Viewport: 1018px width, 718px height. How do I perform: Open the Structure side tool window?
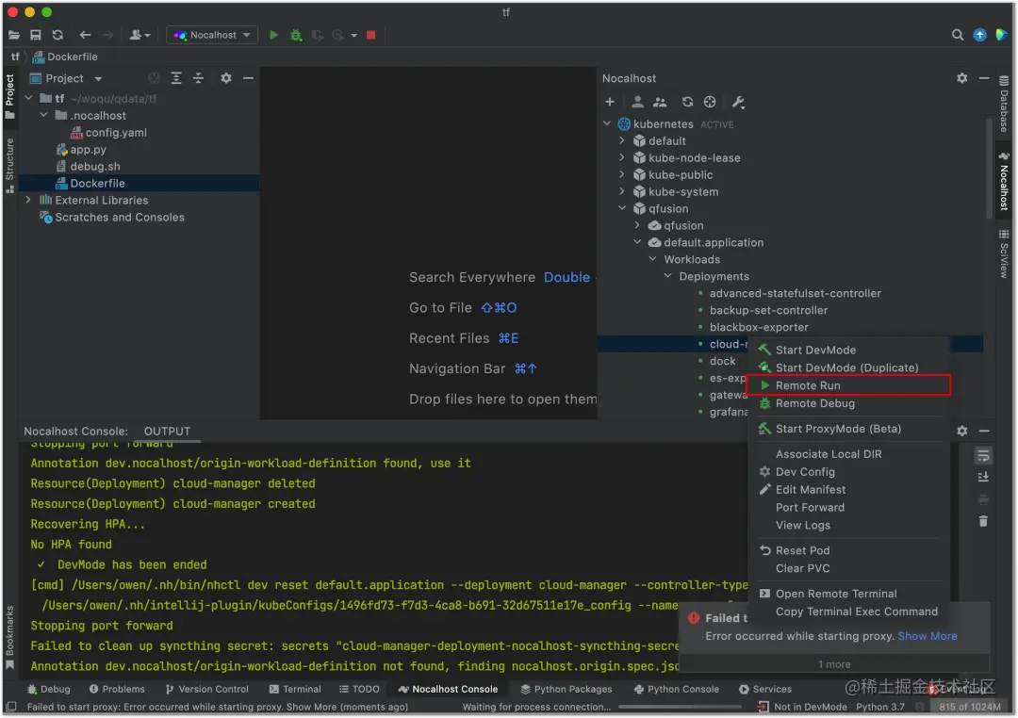(x=9, y=165)
